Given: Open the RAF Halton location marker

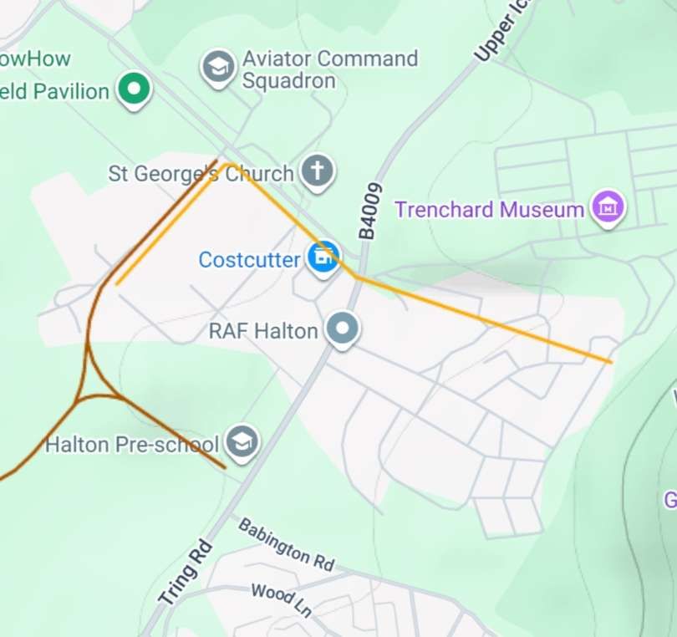Looking at the screenshot, I should tap(343, 330).
